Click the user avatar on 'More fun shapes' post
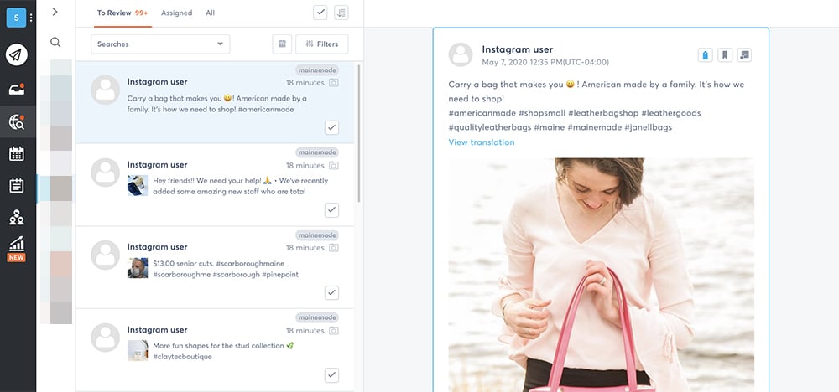 coord(106,338)
